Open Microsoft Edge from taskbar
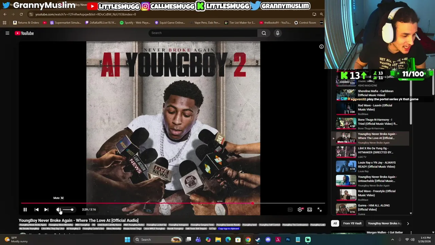The image size is (435, 245). click(x=228, y=240)
